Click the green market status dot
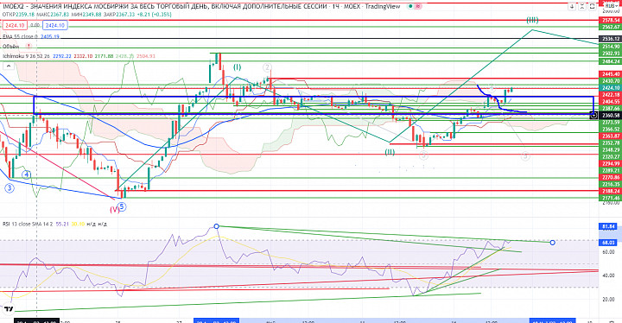The image size is (622, 323). click(410, 6)
